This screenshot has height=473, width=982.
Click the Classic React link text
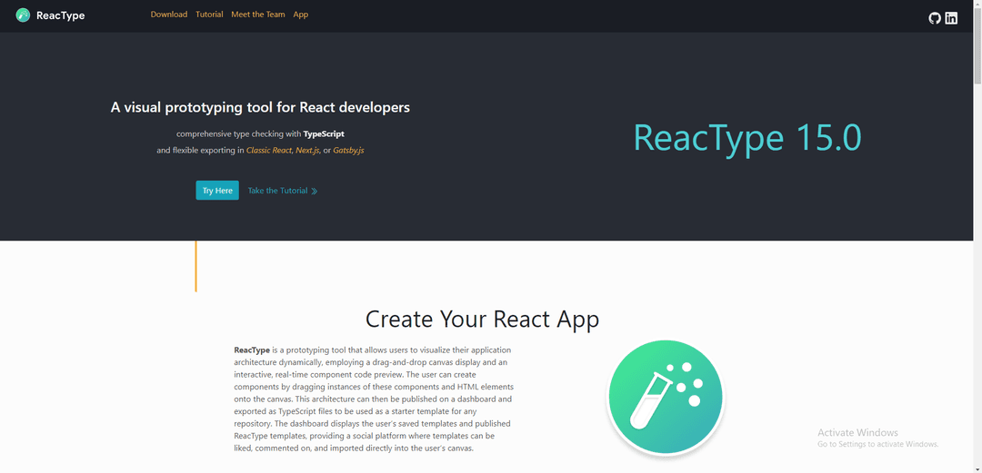point(269,150)
